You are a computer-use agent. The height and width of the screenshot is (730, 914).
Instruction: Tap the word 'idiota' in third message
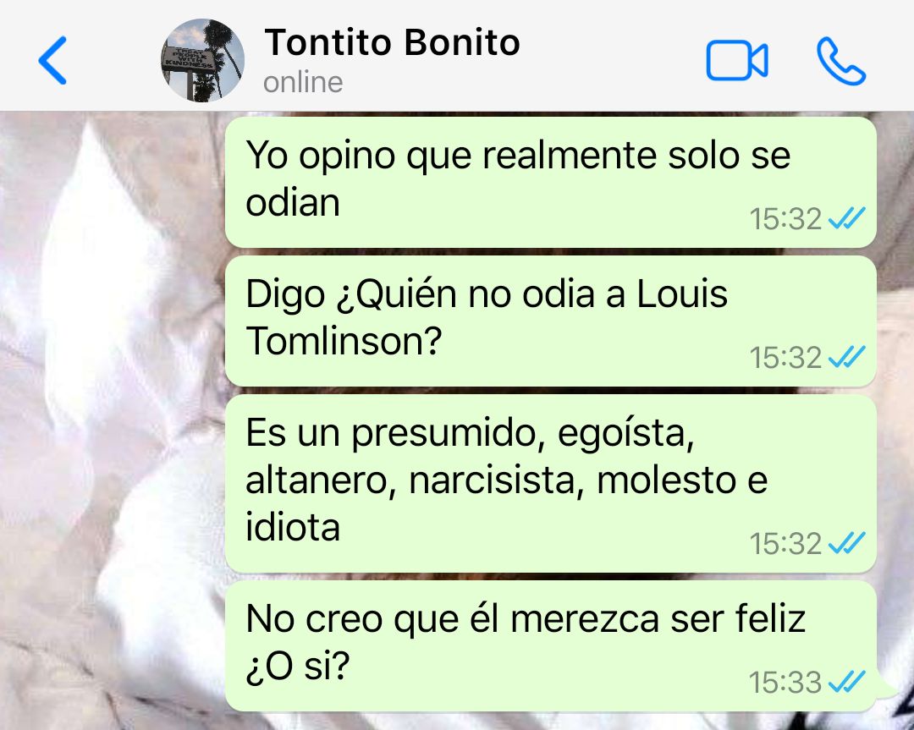pyautogui.click(x=293, y=526)
